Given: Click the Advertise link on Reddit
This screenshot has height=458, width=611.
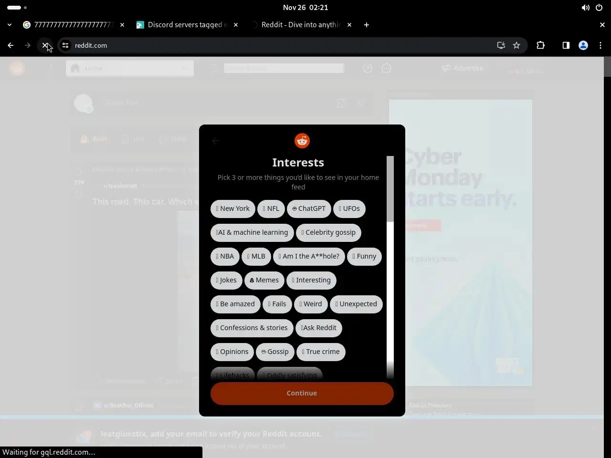Looking at the screenshot, I should 463,68.
